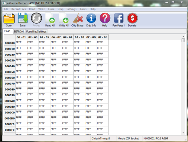This screenshot has height=142, width=188.
Task: Select the 0C - 0D column header
Action: point(91,37)
